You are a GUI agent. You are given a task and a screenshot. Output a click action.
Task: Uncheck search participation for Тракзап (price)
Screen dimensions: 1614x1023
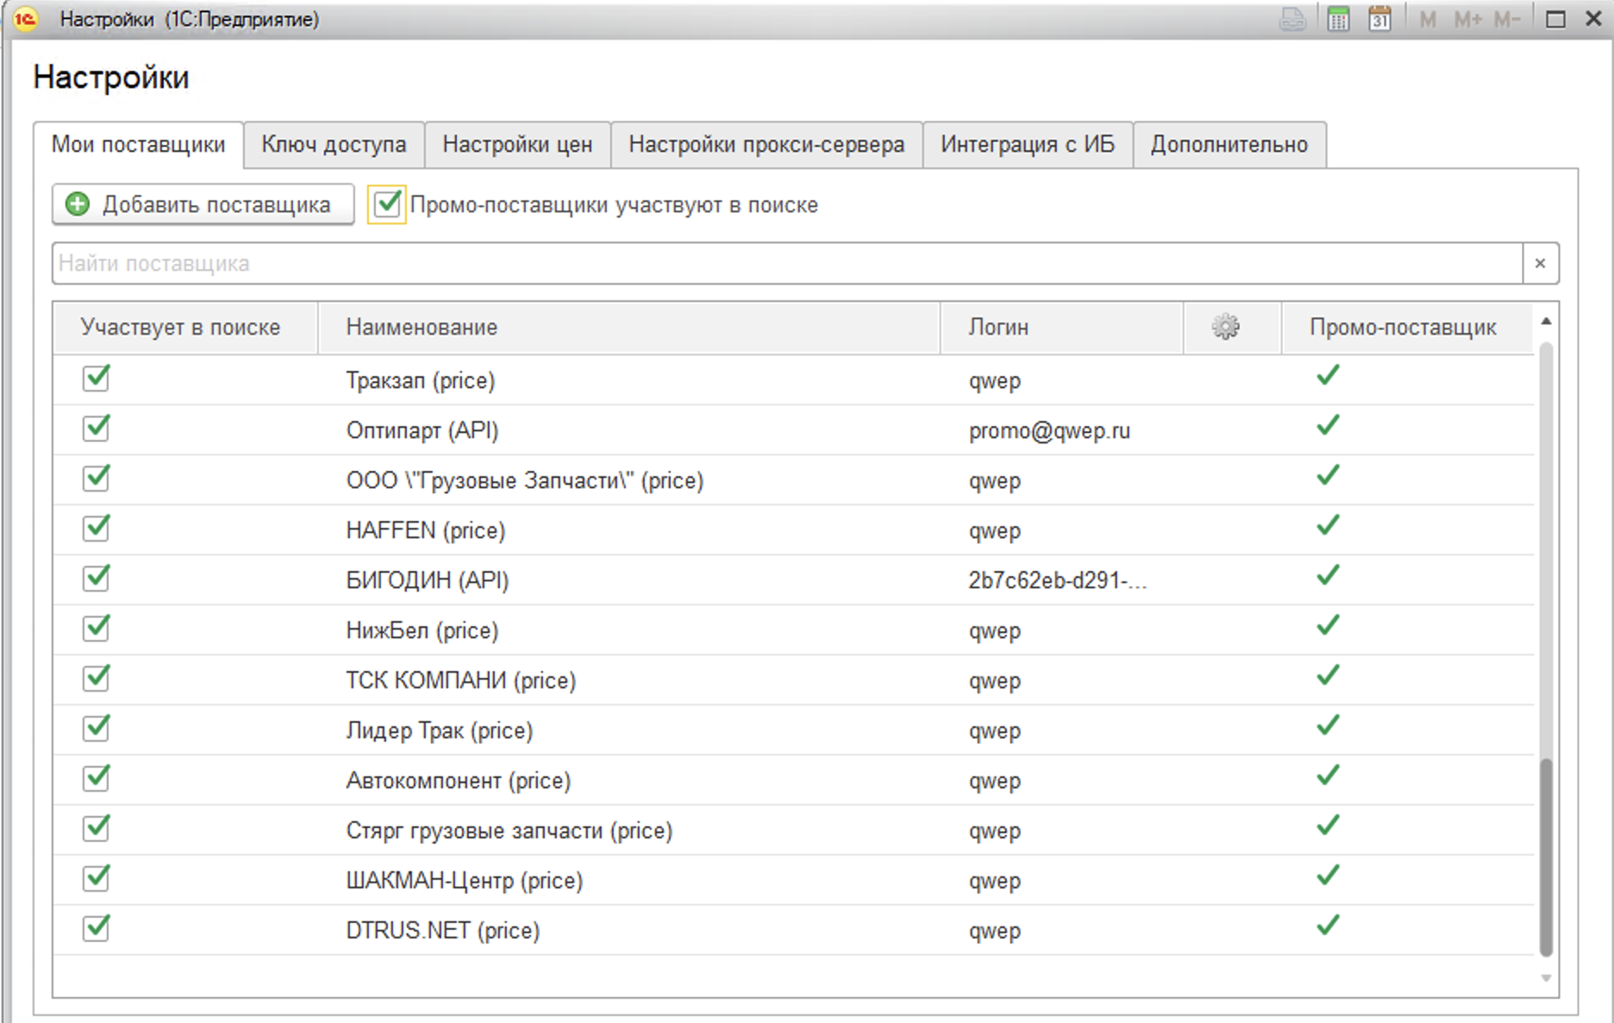click(x=97, y=378)
